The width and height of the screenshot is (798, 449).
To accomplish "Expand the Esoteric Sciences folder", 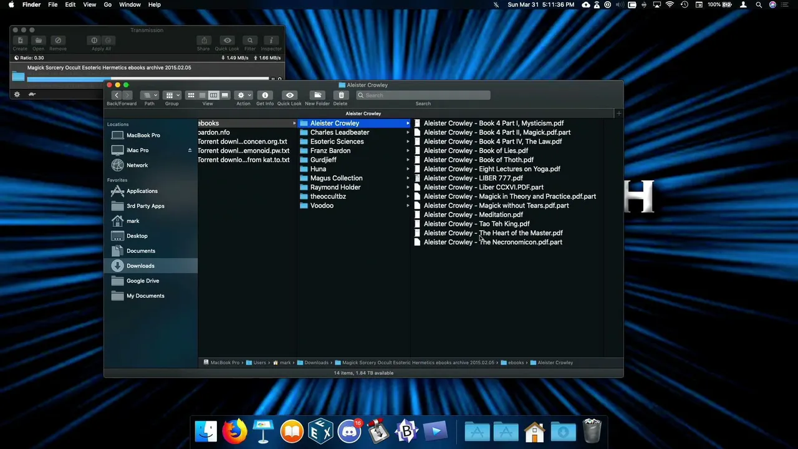I will click(x=408, y=142).
